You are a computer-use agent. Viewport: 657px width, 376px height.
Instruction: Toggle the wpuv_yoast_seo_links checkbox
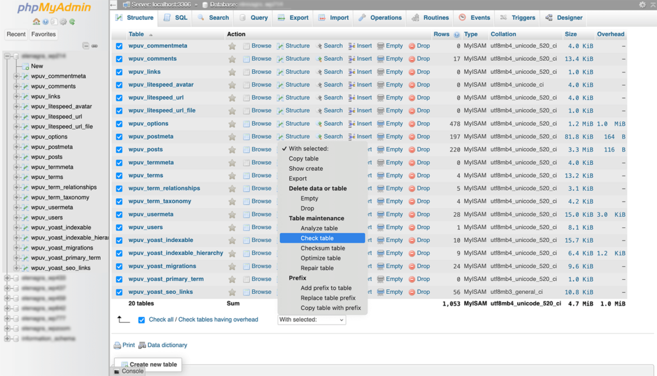(119, 292)
